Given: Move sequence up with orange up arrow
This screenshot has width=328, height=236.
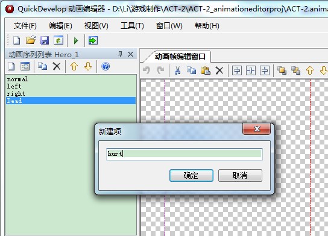Looking at the screenshot, I should pyautogui.click(x=74, y=66).
